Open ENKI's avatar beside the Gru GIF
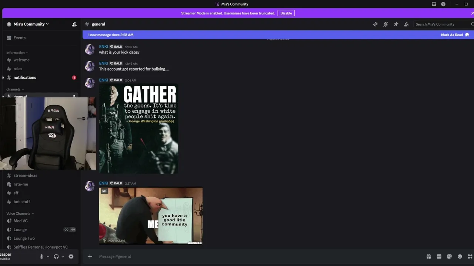The width and height of the screenshot is (474, 266). (90, 186)
